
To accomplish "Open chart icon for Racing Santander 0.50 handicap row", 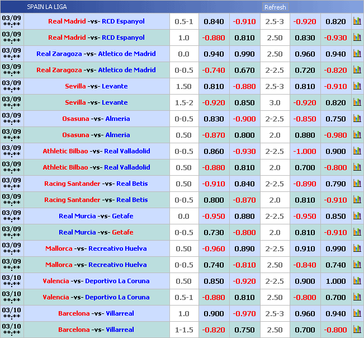I will coord(357,184).
